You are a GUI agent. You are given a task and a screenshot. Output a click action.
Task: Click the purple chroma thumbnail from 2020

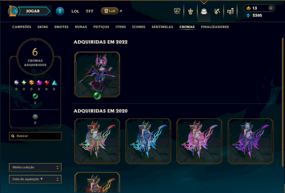(x=250, y=141)
